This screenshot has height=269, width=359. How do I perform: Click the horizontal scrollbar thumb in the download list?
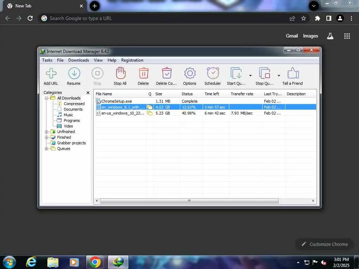click(x=189, y=201)
